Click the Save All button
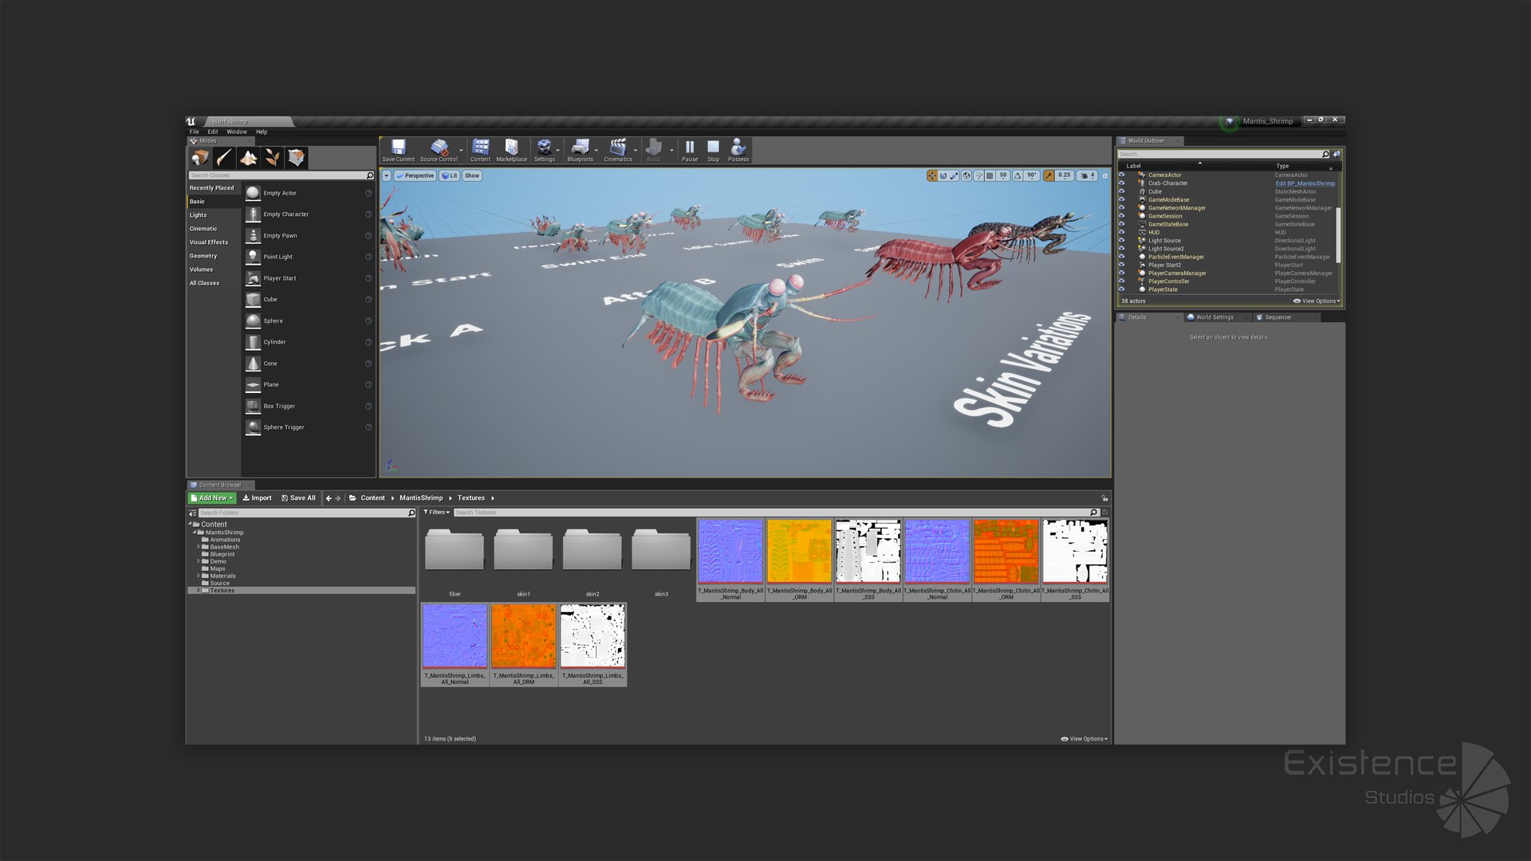Screen dimensions: 1531x861 (298, 498)
